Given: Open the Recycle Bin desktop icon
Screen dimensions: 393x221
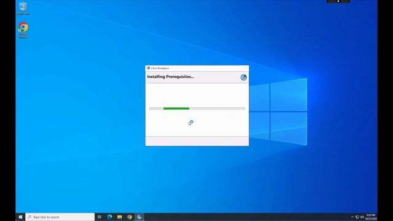Looking at the screenshot, I should (x=23, y=8).
